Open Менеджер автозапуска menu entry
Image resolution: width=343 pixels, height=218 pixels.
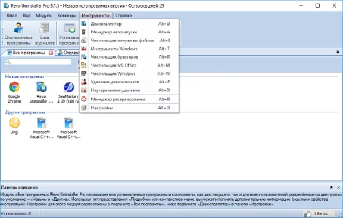coord(129,32)
